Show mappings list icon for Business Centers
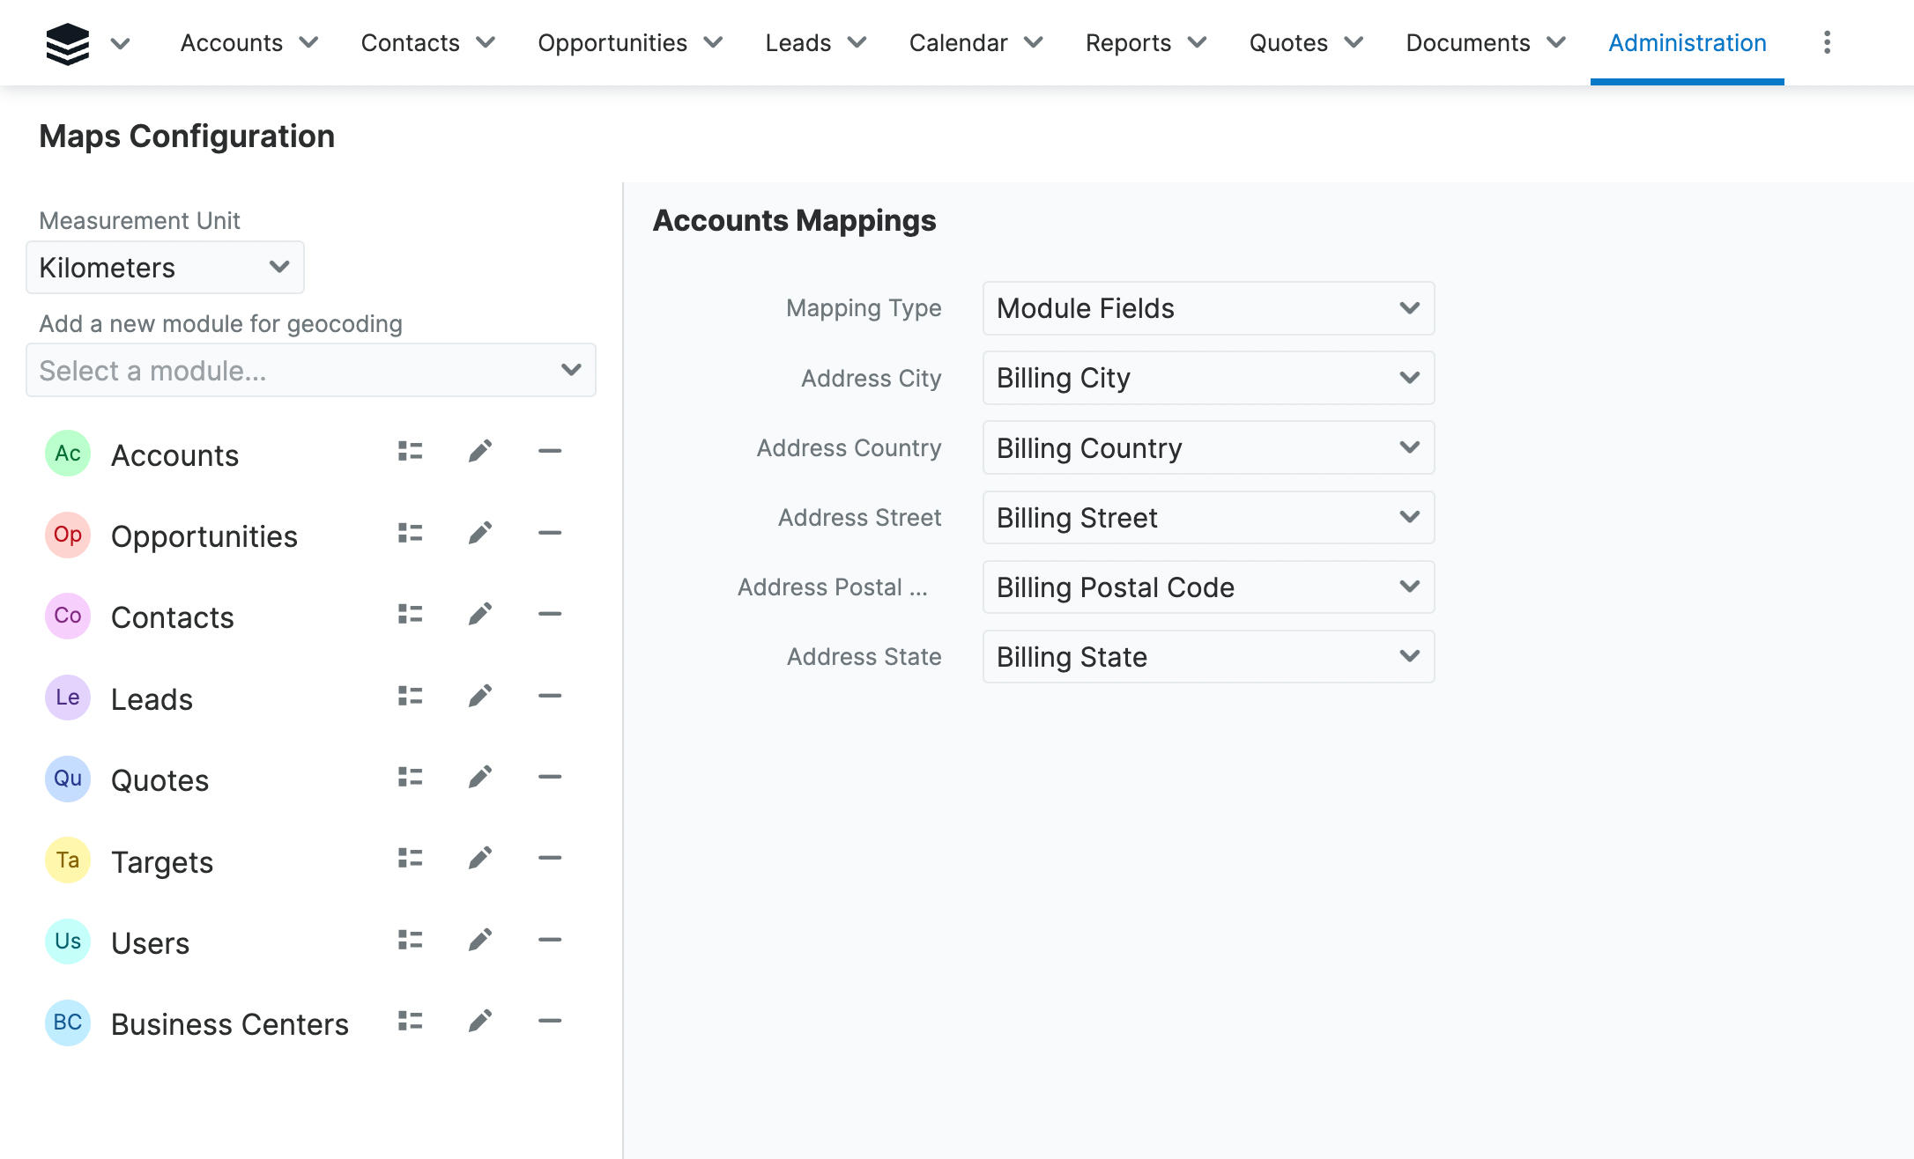This screenshot has height=1159, width=1914. 410,1021
